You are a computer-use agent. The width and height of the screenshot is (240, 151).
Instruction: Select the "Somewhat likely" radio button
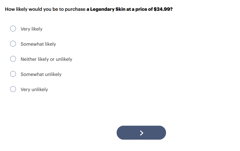tap(13, 44)
